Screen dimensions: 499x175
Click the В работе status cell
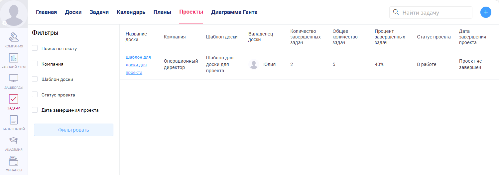[427, 64]
